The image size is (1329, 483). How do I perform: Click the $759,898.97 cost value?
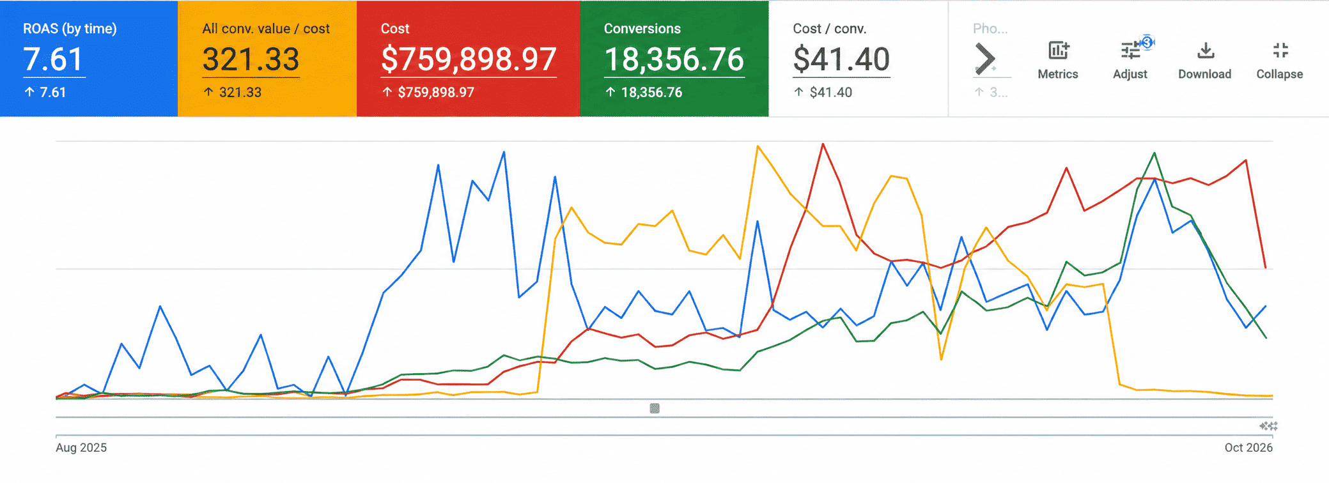pyautogui.click(x=469, y=59)
